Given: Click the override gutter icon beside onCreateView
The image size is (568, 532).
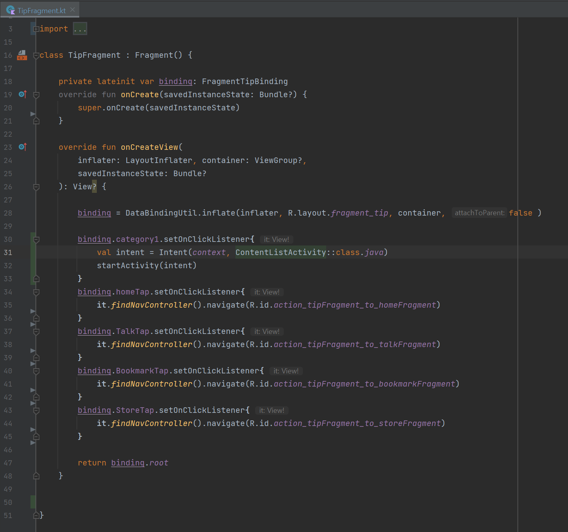Looking at the screenshot, I should pyautogui.click(x=23, y=147).
